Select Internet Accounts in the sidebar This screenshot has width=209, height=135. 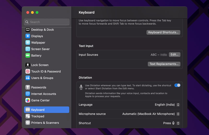coord(47,94)
